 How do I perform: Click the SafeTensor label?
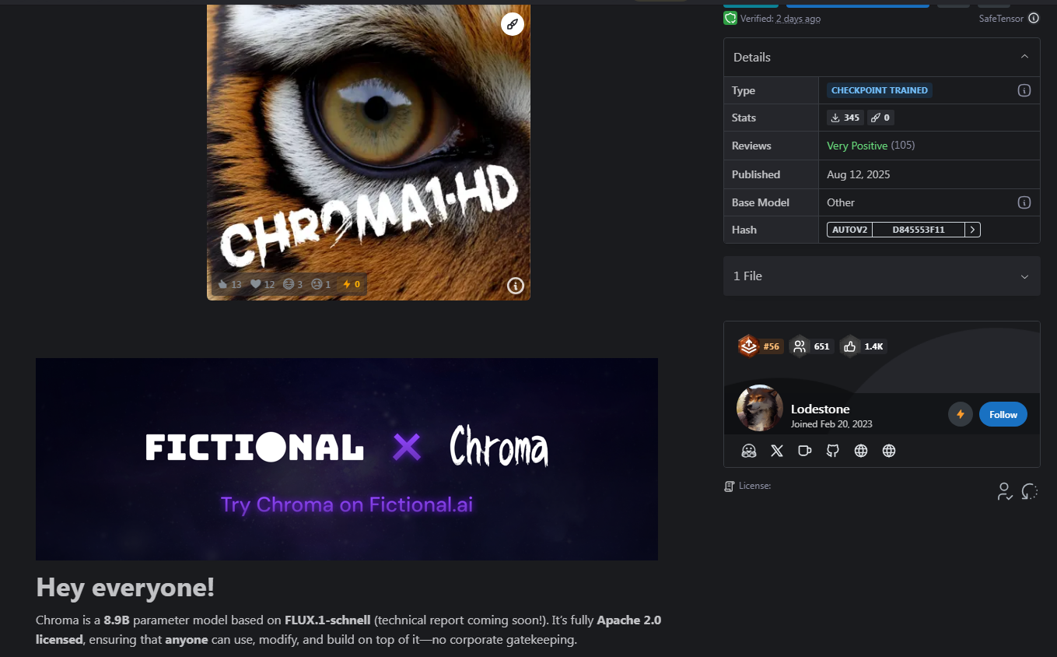1001,18
